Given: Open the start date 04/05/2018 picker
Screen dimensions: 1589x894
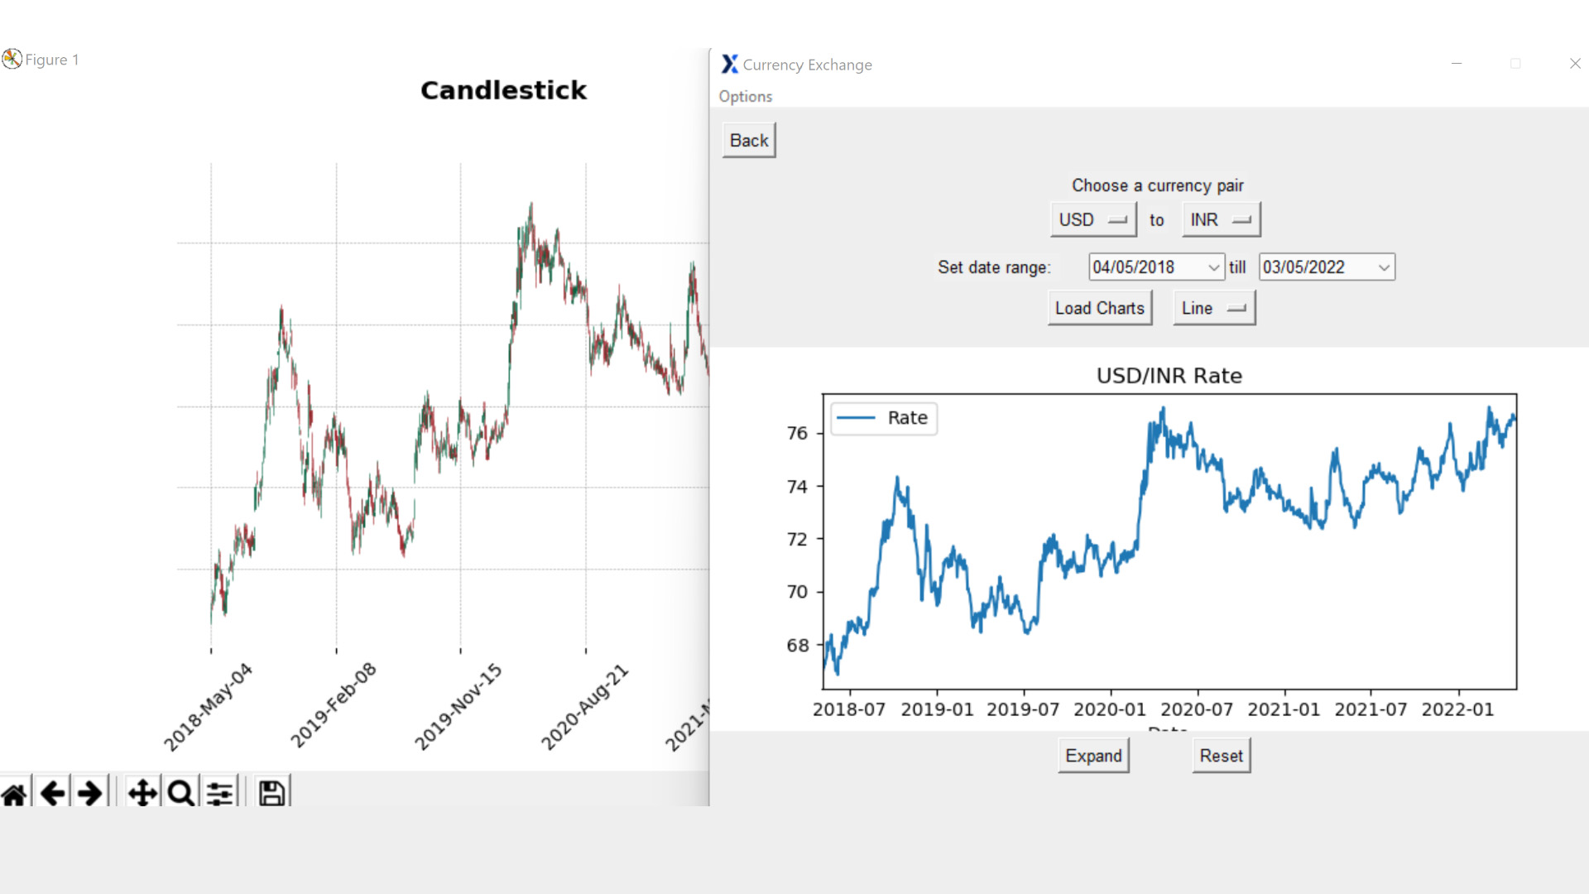Looking at the screenshot, I should 1156,267.
